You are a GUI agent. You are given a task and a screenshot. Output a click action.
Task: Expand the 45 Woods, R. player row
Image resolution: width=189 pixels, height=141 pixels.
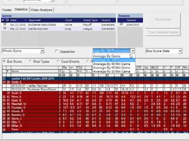(4, 111)
